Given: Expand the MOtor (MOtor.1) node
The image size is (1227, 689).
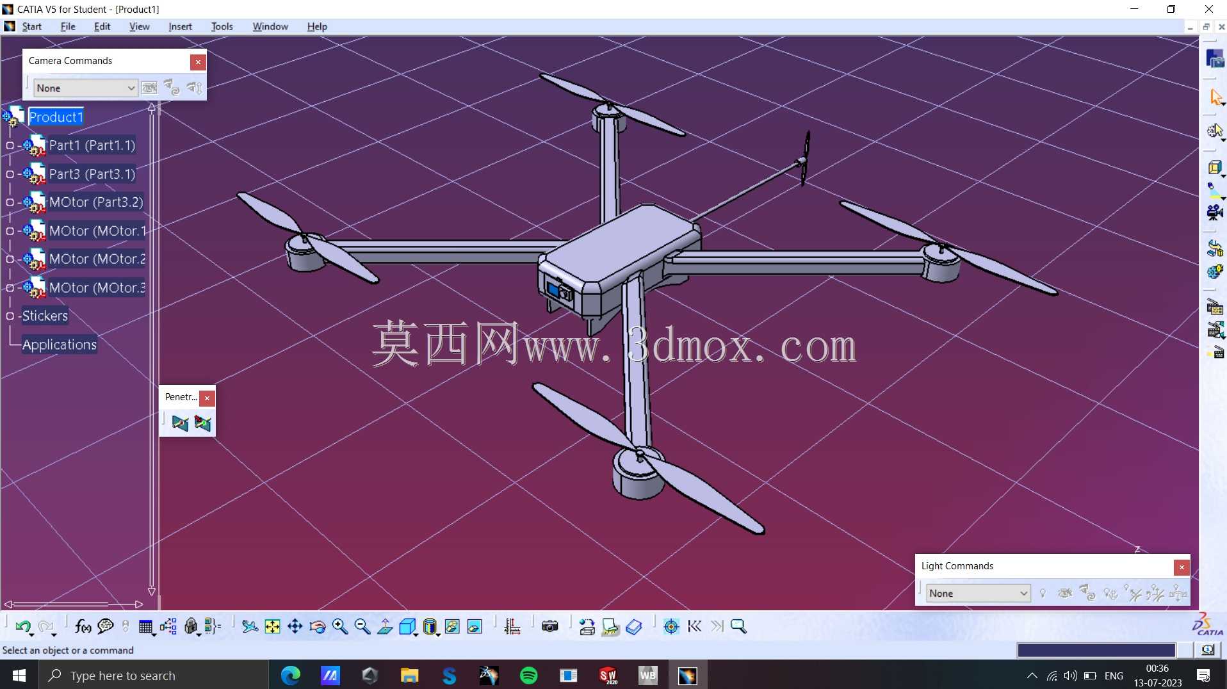Looking at the screenshot, I should point(10,231).
